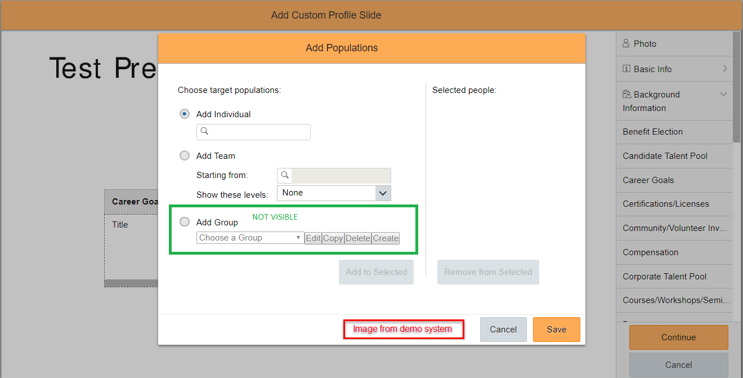Screen dimensions: 743x378
Task: Cancel the Add Populations dialog
Action: (x=503, y=330)
